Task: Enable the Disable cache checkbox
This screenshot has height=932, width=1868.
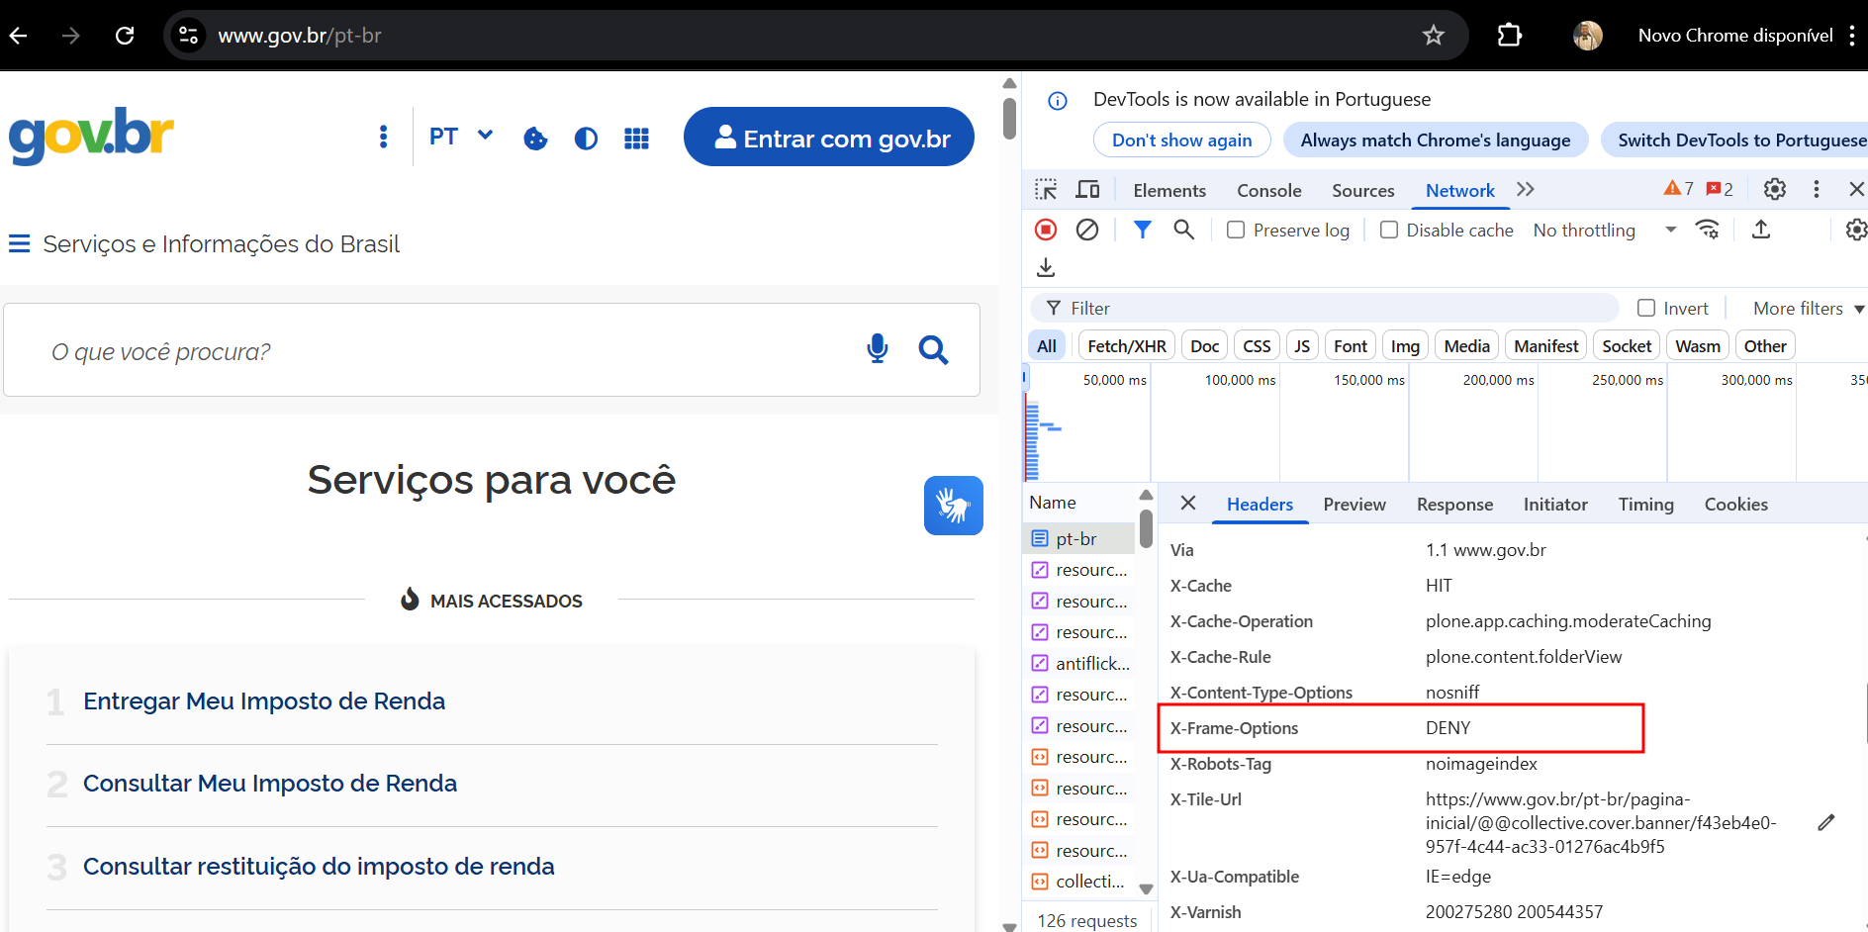Action: (x=1389, y=230)
